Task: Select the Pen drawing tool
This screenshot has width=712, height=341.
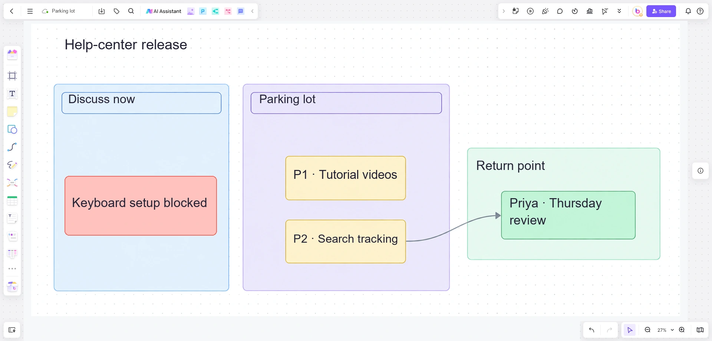Action: click(x=12, y=165)
